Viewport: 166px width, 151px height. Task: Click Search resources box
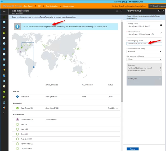pos(157,6)
